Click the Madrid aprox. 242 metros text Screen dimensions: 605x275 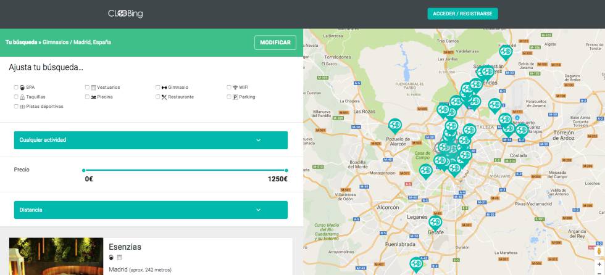pyautogui.click(x=140, y=269)
